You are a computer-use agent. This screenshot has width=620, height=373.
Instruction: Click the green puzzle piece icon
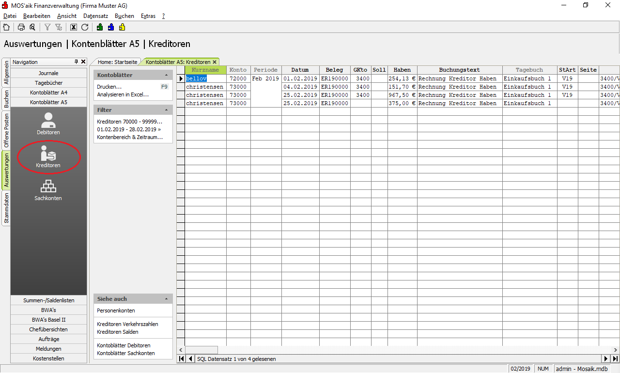point(100,27)
